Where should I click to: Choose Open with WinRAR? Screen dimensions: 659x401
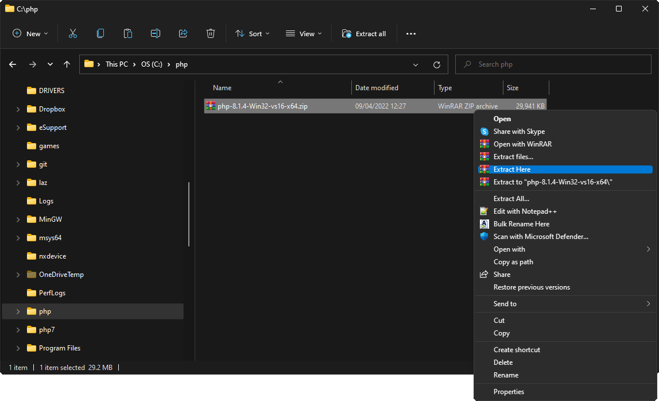pyautogui.click(x=565, y=144)
